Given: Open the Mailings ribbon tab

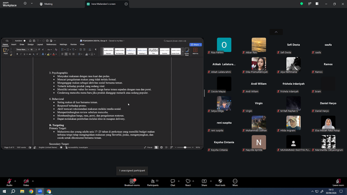Looking at the screenshot, I should click(x=63, y=44).
